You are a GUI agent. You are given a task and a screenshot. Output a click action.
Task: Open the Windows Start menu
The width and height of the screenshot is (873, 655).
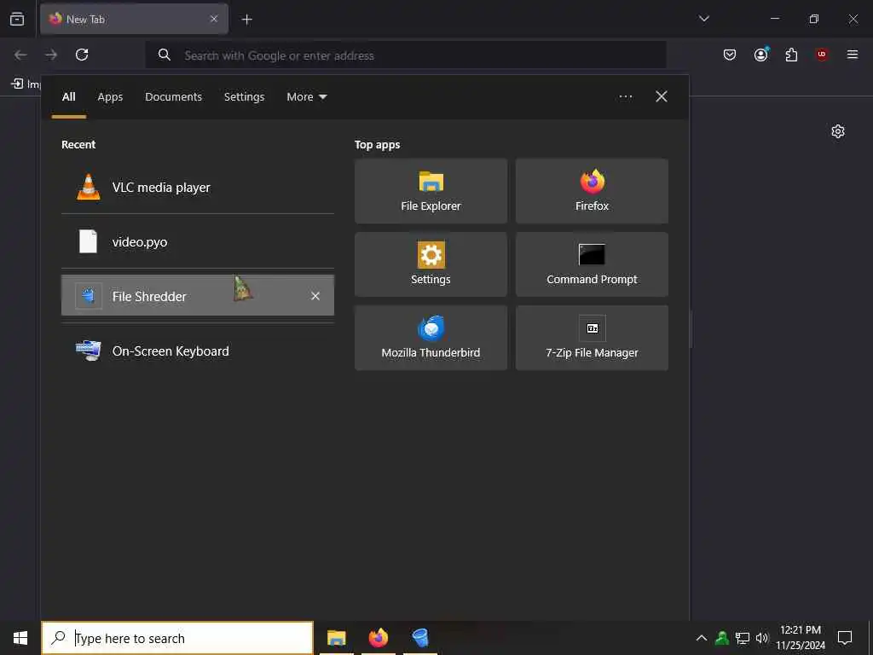click(x=20, y=638)
